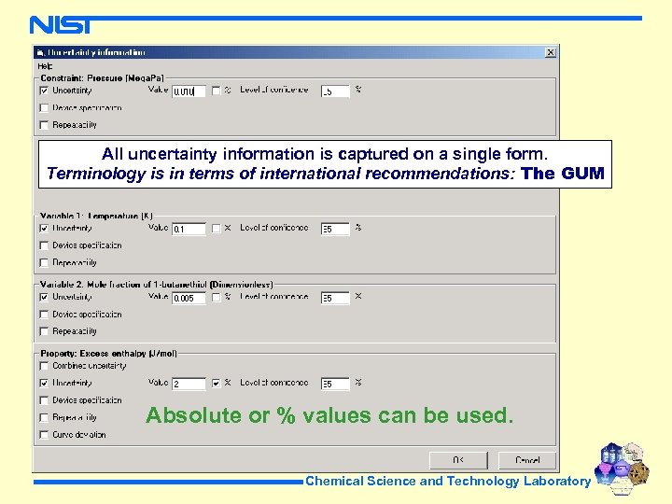Enable Device specification under Mole fraction variable
This screenshot has width=672, height=504.
click(x=44, y=315)
